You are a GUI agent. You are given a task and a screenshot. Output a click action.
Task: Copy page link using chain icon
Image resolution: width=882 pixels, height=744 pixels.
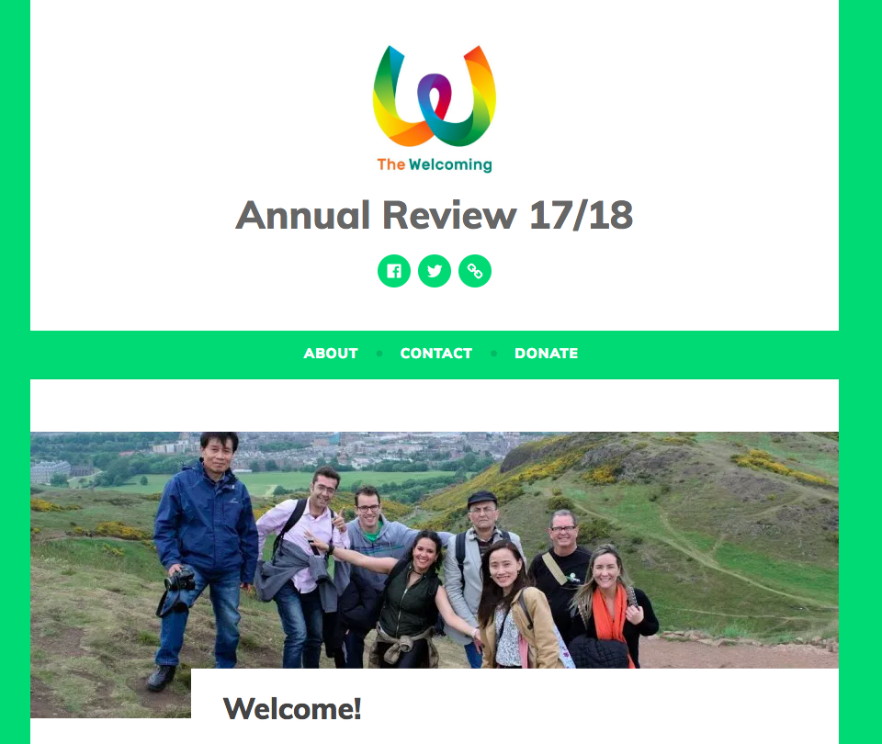475,271
